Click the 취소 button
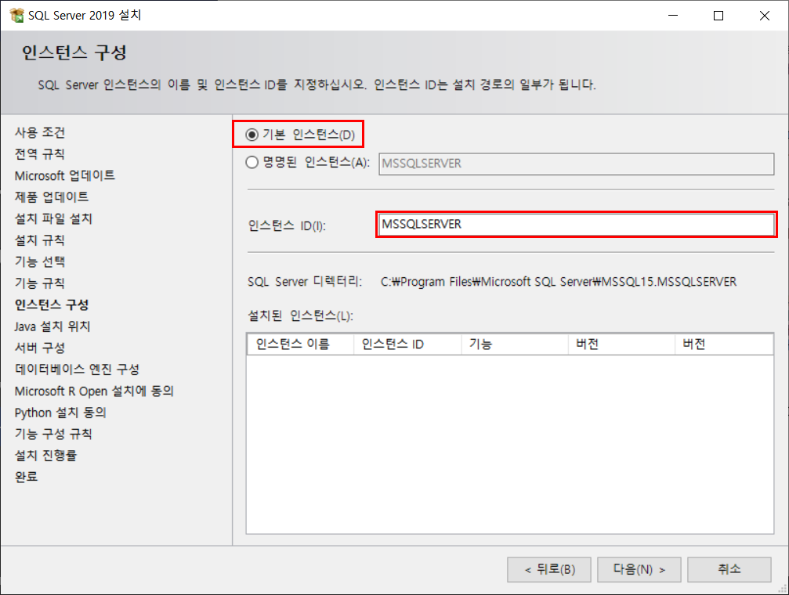789x595 pixels. click(x=729, y=569)
